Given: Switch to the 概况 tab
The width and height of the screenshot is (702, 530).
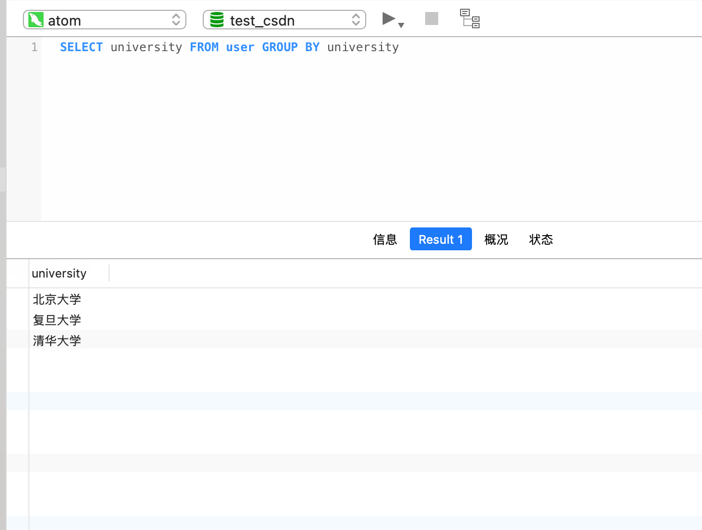Looking at the screenshot, I should point(496,239).
